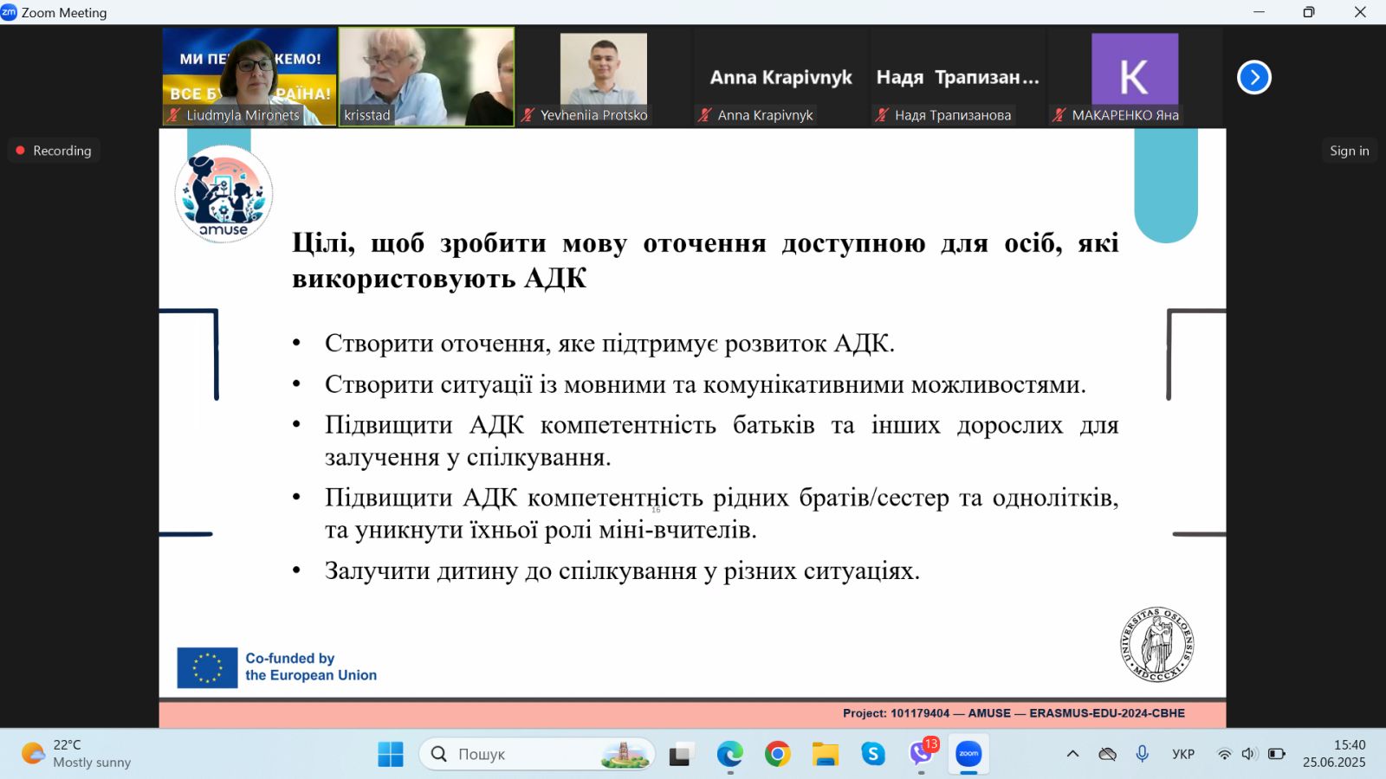Click the taskbar search box Пошук
Image resolution: width=1386 pixels, height=779 pixels.
[537, 754]
